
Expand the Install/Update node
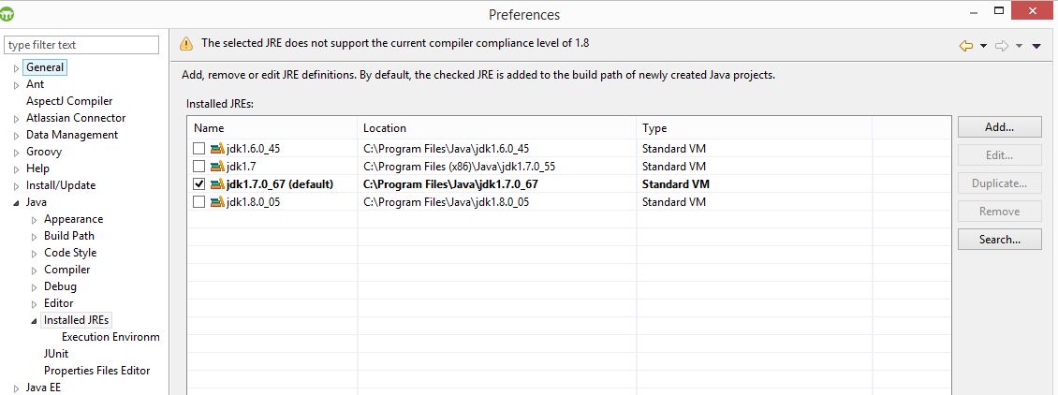coord(16,186)
